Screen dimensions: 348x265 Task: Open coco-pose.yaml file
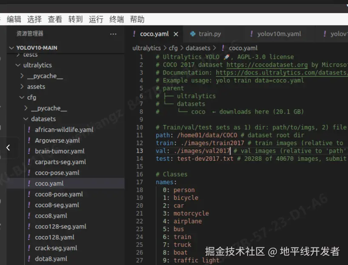[x=57, y=173]
